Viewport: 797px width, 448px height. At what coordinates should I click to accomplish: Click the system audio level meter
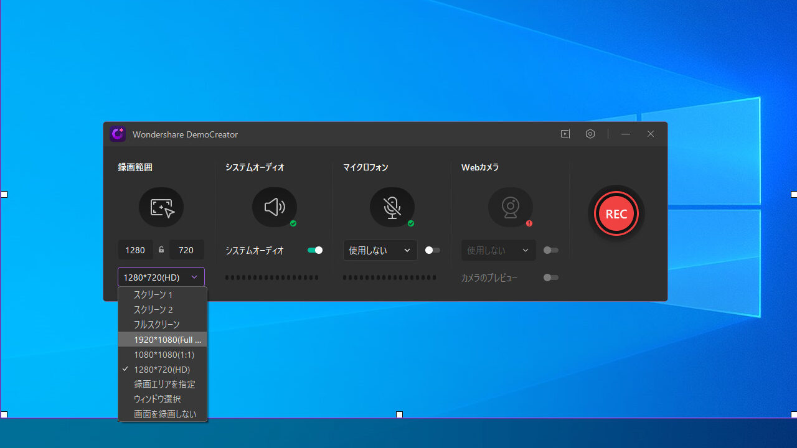coord(272,278)
